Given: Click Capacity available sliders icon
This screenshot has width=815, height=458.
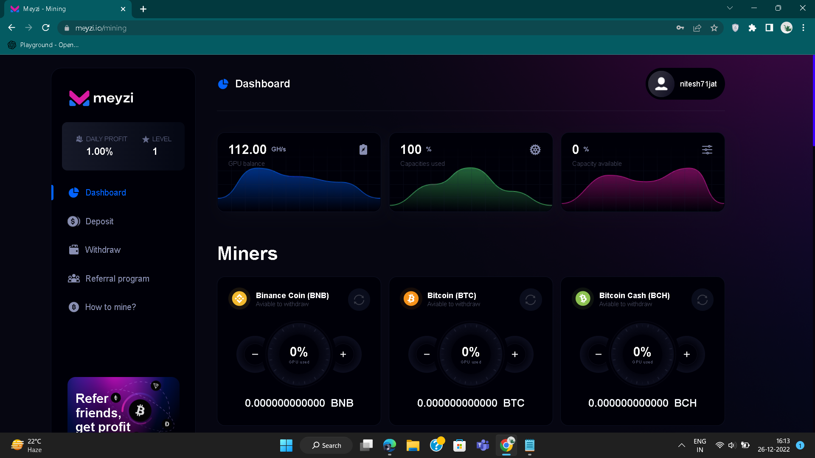Looking at the screenshot, I should click(707, 150).
